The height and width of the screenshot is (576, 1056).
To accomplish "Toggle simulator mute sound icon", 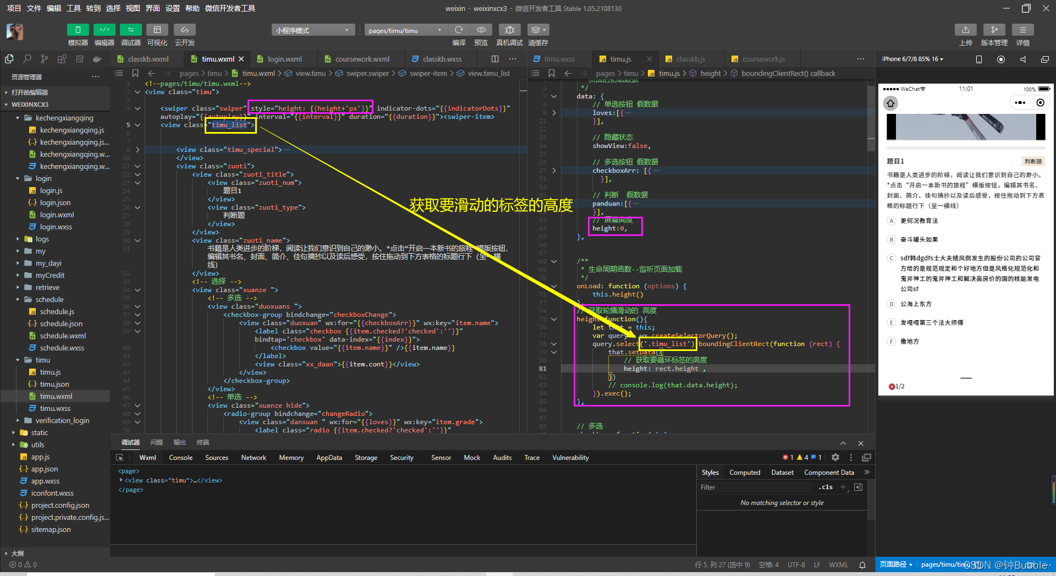I will [x=1023, y=59].
